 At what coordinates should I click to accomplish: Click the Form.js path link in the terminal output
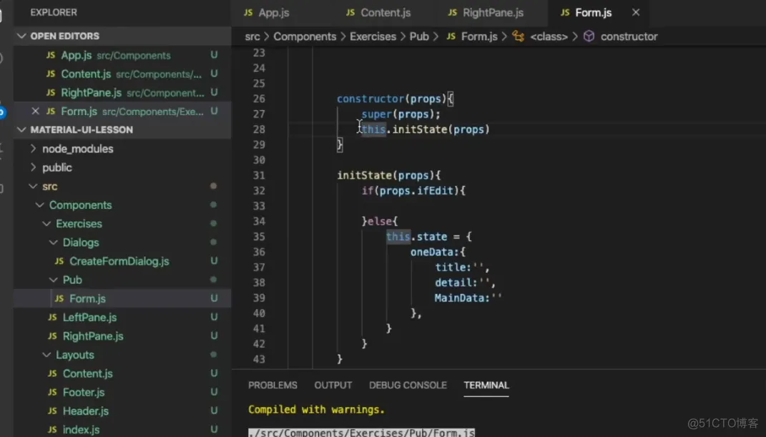(x=361, y=432)
